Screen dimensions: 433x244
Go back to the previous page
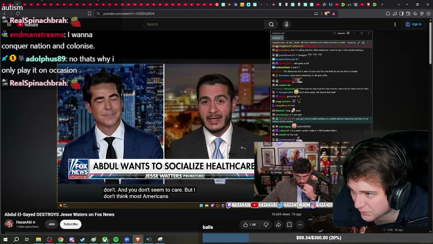pos(4,14)
